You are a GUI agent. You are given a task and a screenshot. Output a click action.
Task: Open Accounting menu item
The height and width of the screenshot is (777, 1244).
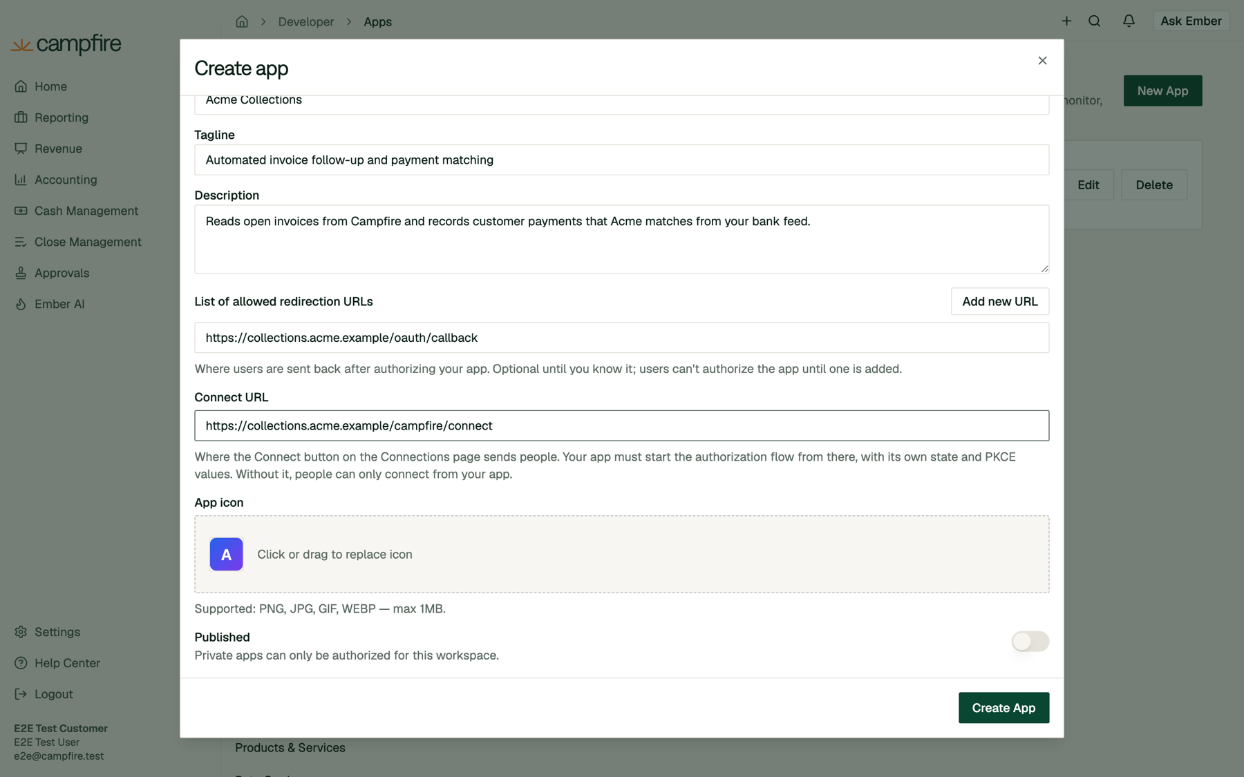[66, 180]
